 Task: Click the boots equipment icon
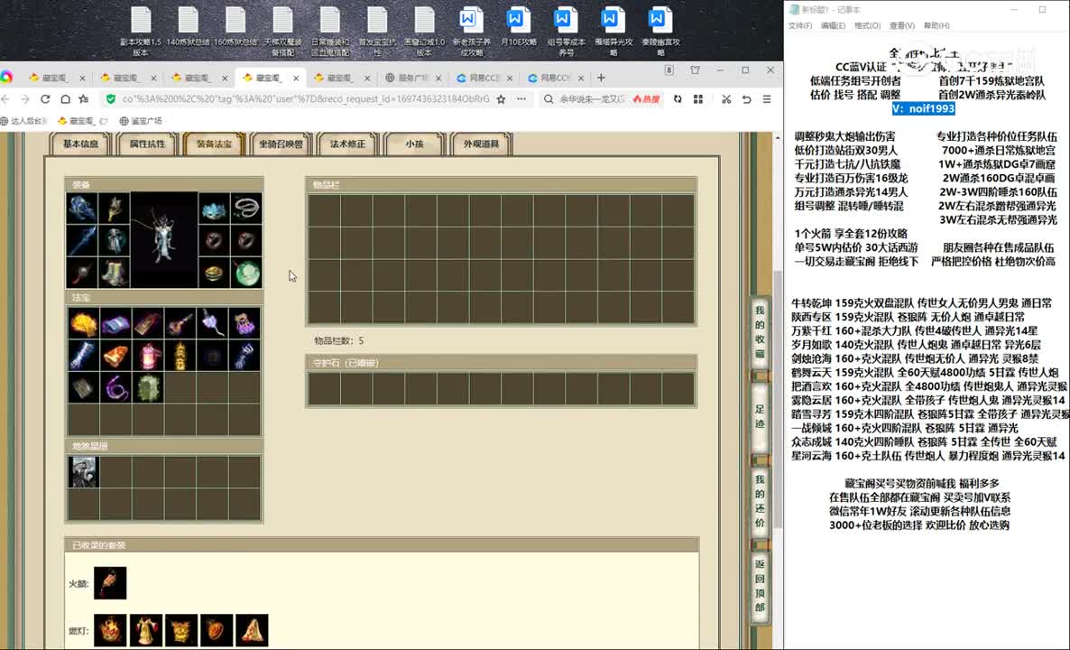tap(114, 273)
